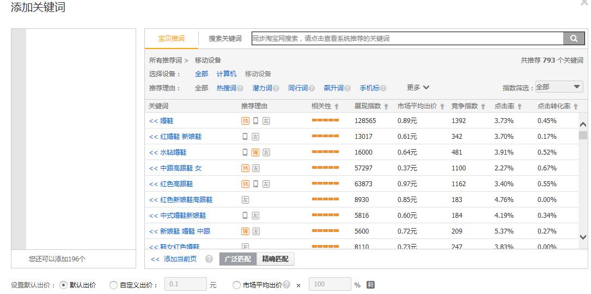
Task: Select the 默认出价 radio button
Action: [64, 285]
